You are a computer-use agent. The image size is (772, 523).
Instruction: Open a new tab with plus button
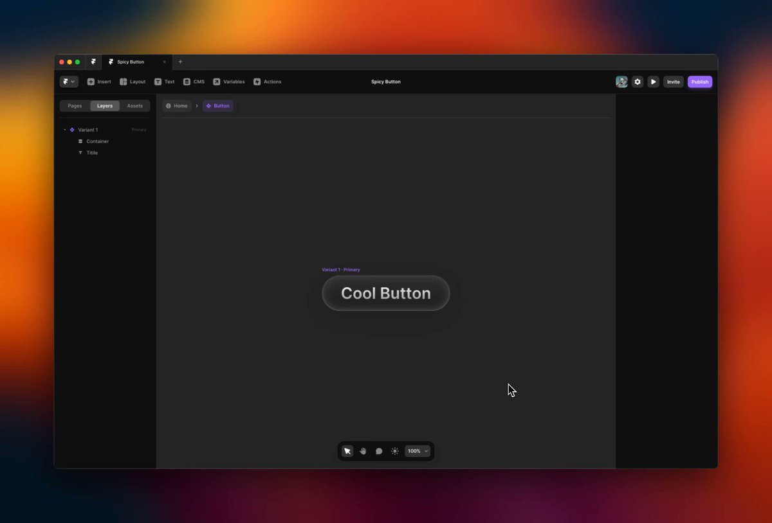coord(180,62)
